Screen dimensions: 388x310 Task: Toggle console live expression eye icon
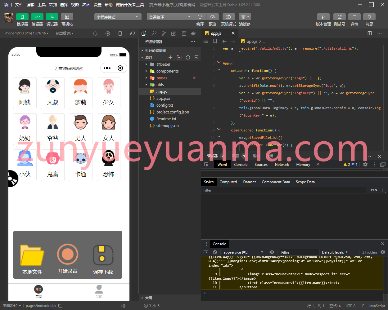pos(272,252)
